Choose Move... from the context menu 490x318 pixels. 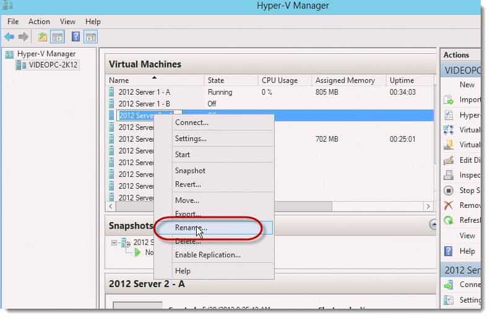(214, 200)
